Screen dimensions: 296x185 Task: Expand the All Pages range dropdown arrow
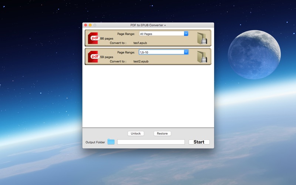(186, 34)
